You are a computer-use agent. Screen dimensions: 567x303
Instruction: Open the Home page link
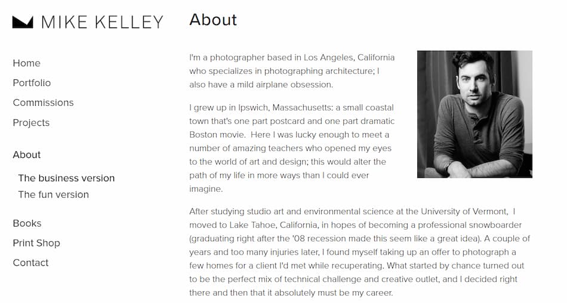pyautogui.click(x=26, y=63)
